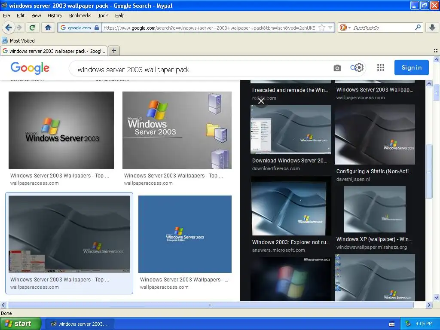
Task: Open DuckDuckGo search engine selector
Action: pos(345,27)
